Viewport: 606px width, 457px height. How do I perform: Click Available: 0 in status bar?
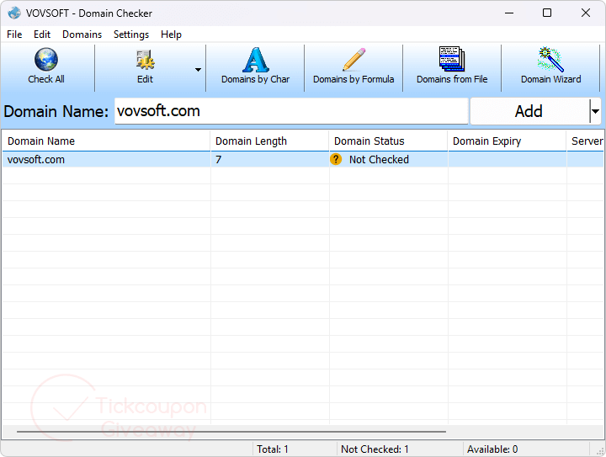click(492, 449)
